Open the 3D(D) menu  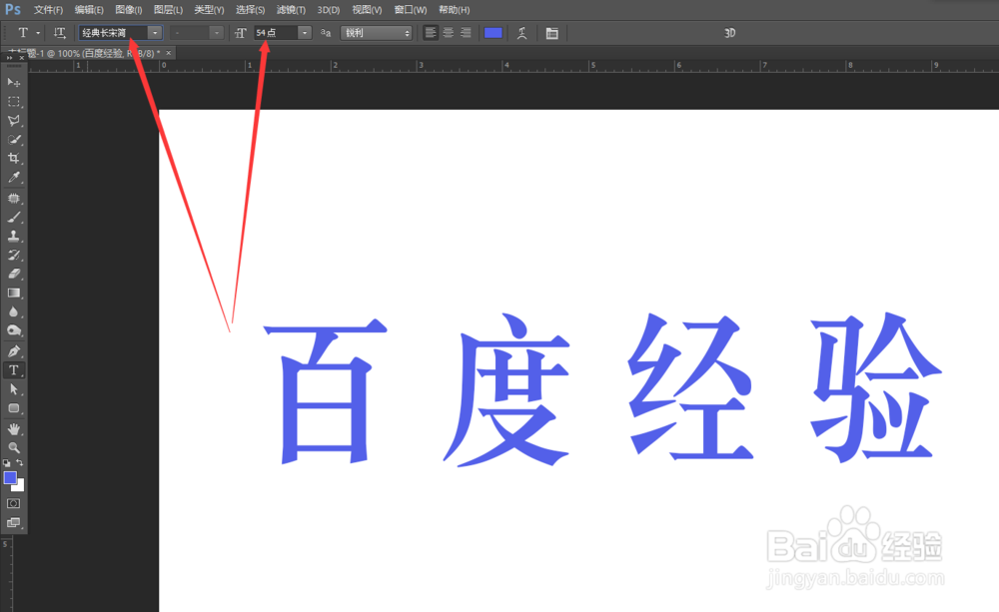coord(329,10)
